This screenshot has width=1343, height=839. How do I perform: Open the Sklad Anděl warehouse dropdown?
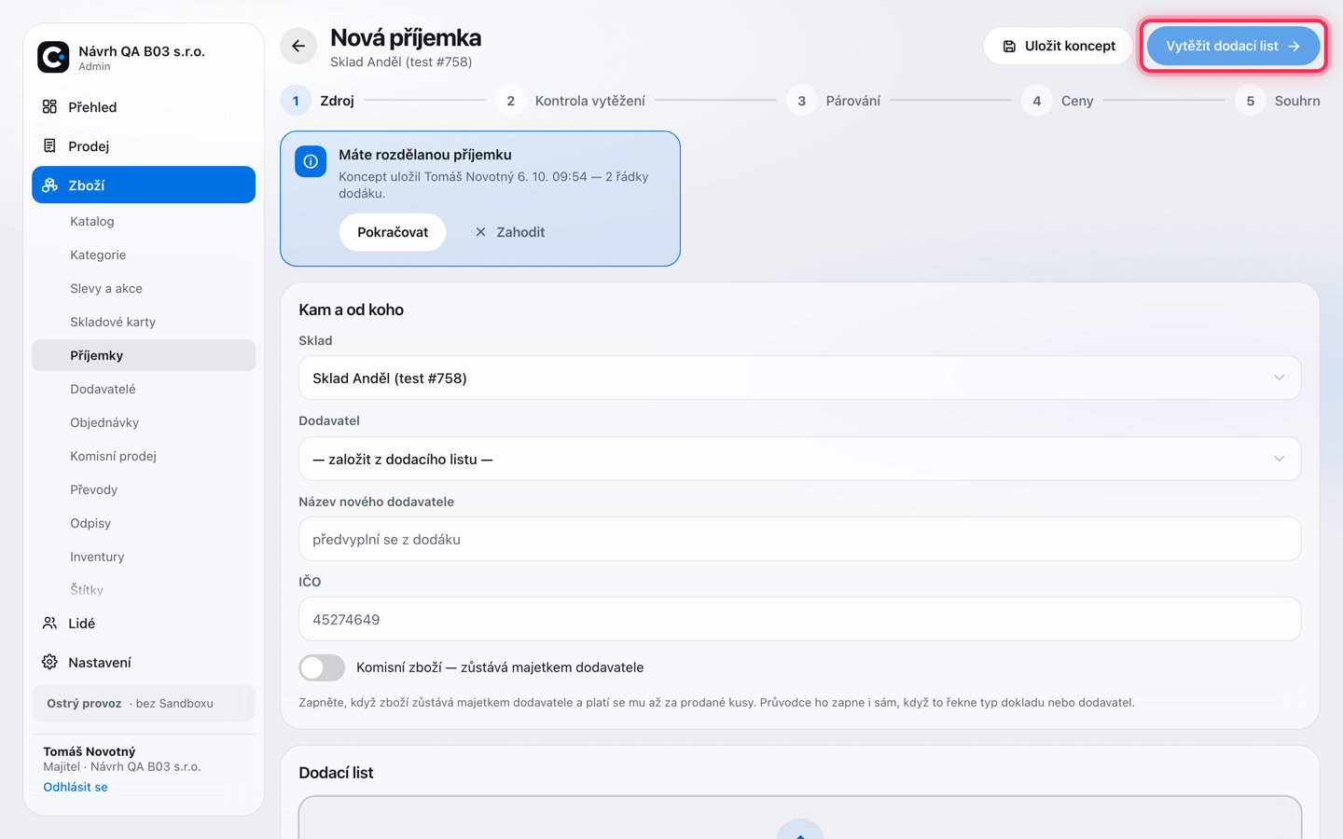tap(799, 378)
